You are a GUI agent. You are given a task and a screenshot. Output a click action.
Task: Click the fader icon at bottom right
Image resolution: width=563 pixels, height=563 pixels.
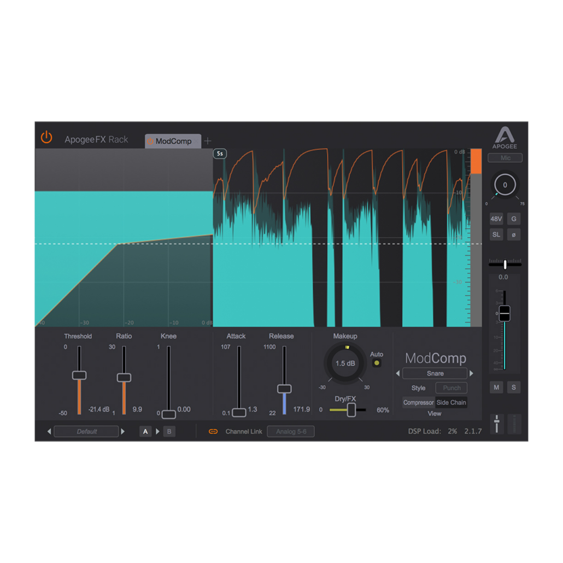tap(496, 424)
